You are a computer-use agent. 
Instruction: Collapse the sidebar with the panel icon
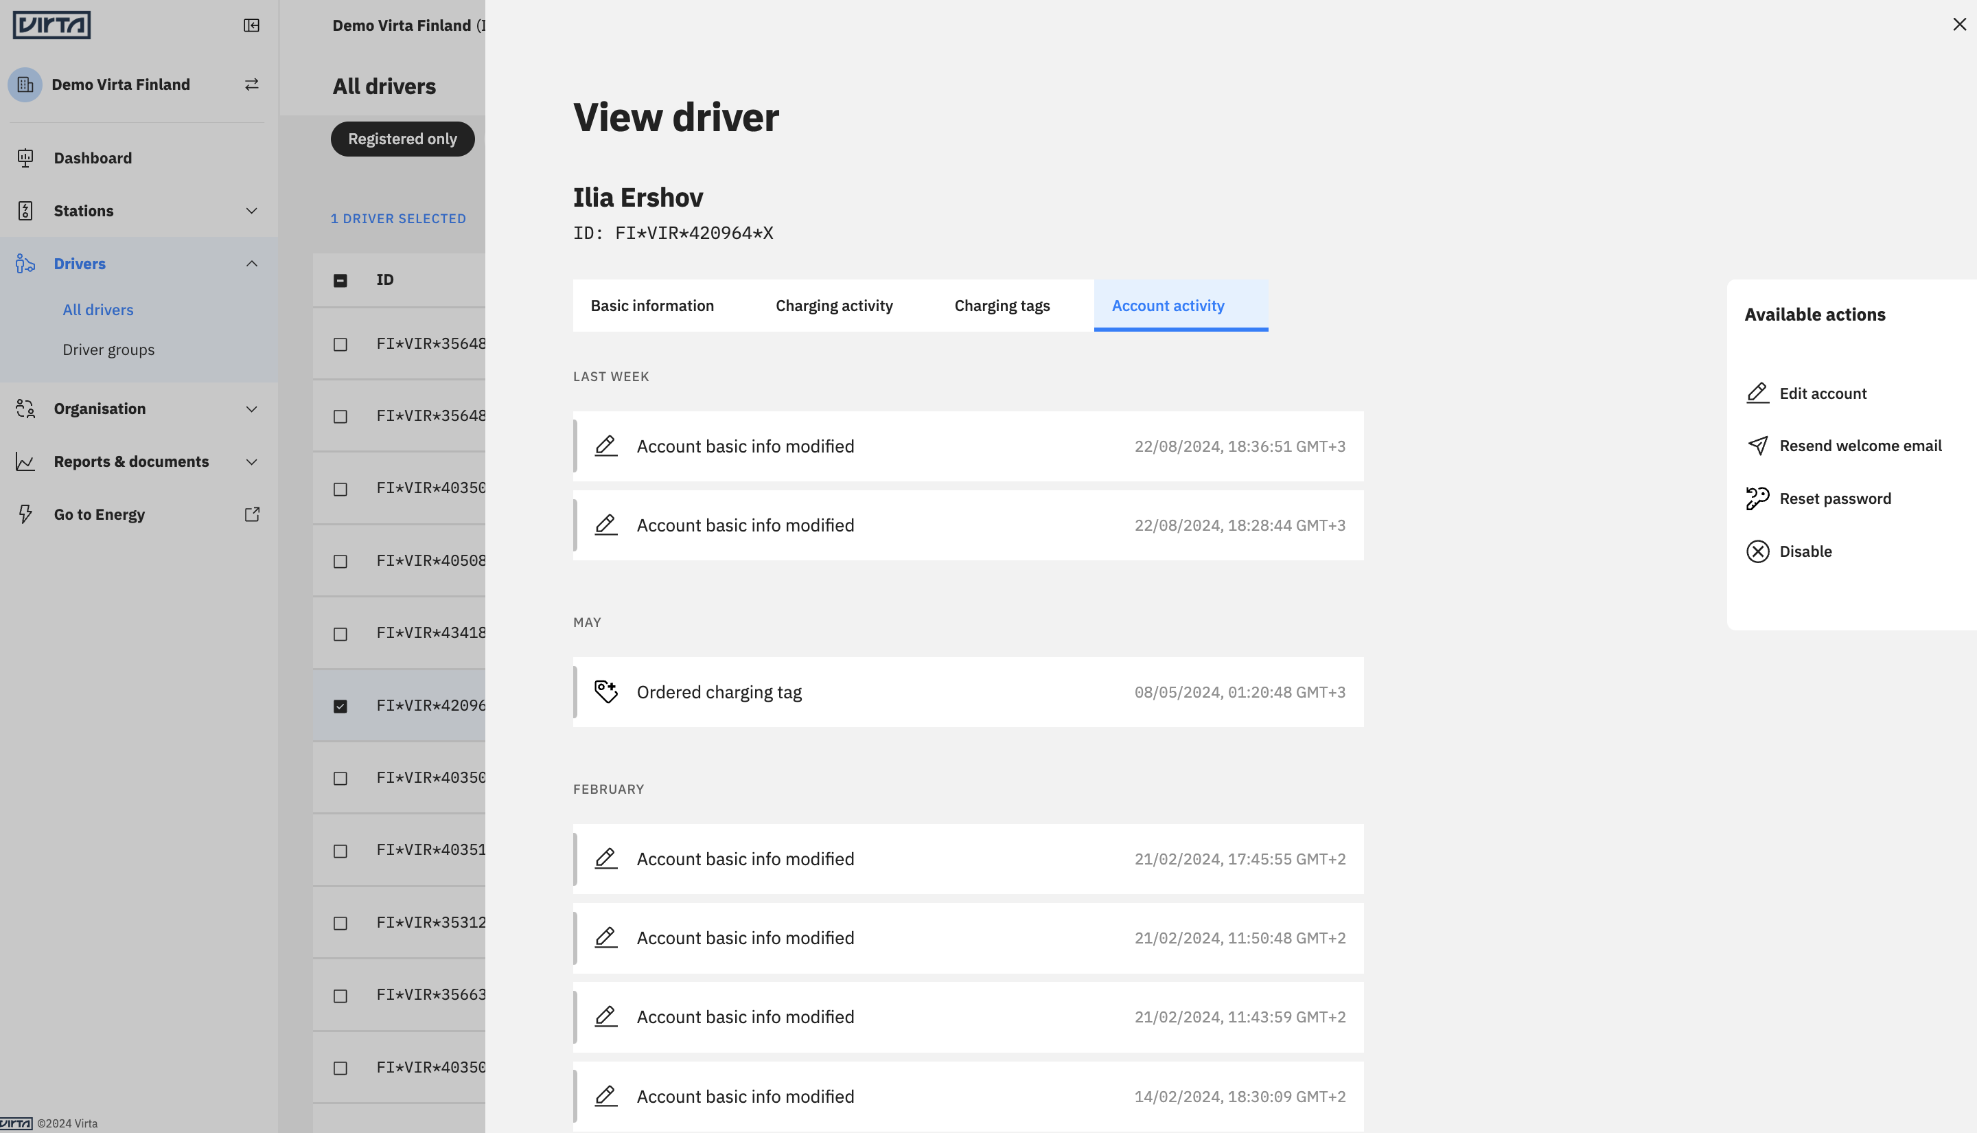pyautogui.click(x=251, y=25)
